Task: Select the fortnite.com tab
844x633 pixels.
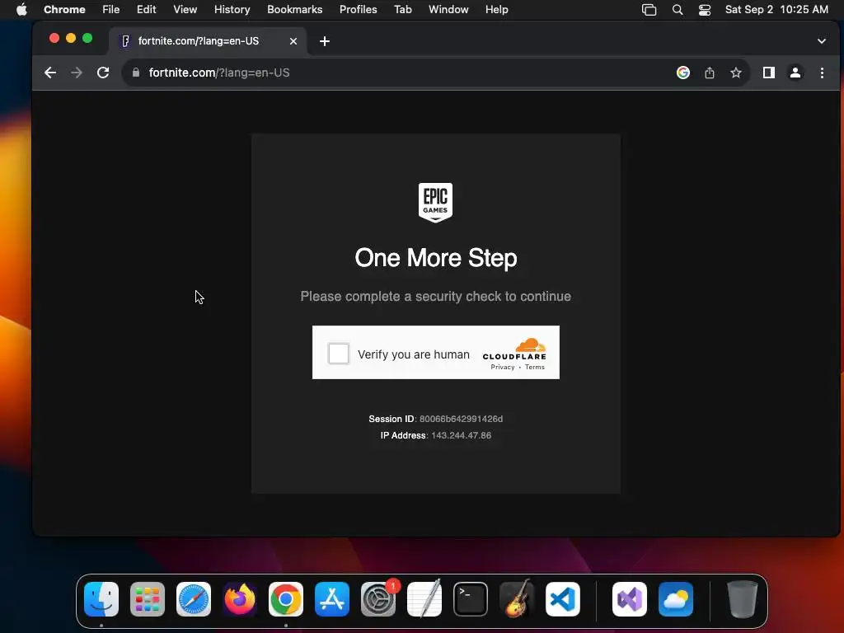Action: click(x=209, y=41)
